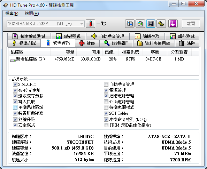Open the 隨機存取 tab

147,36
